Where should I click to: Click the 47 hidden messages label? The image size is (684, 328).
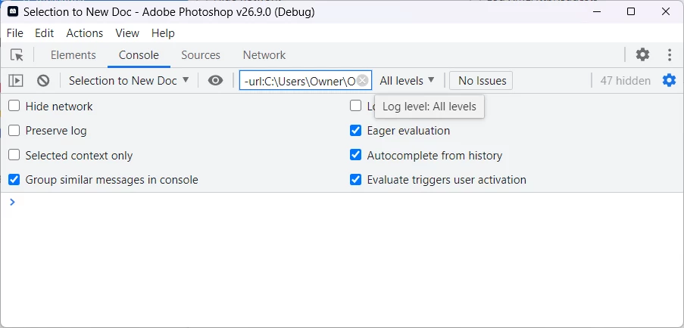tap(625, 81)
